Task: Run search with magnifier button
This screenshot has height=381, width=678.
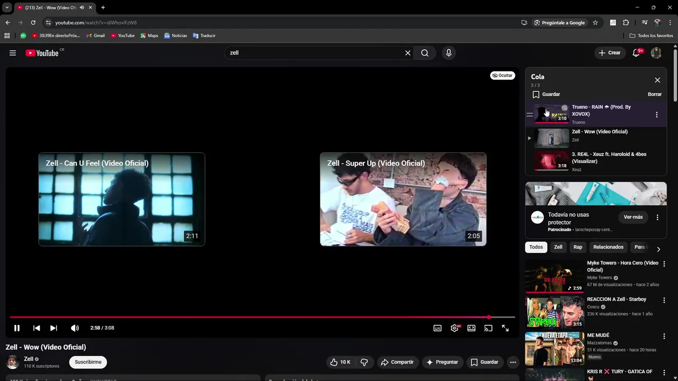Action: (x=425, y=53)
